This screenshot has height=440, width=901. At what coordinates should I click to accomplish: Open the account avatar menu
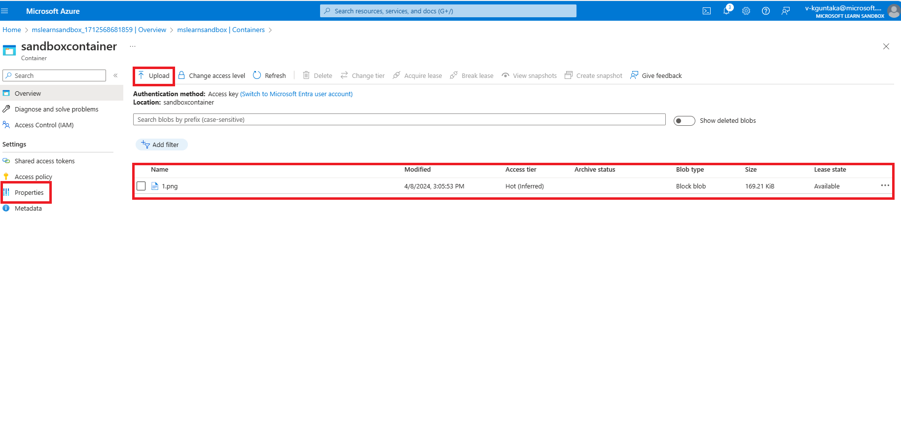[x=894, y=11]
